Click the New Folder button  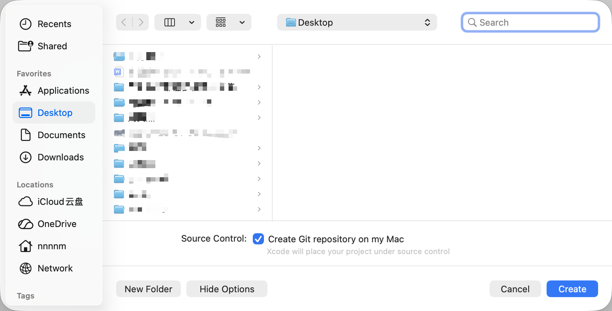pyautogui.click(x=148, y=289)
